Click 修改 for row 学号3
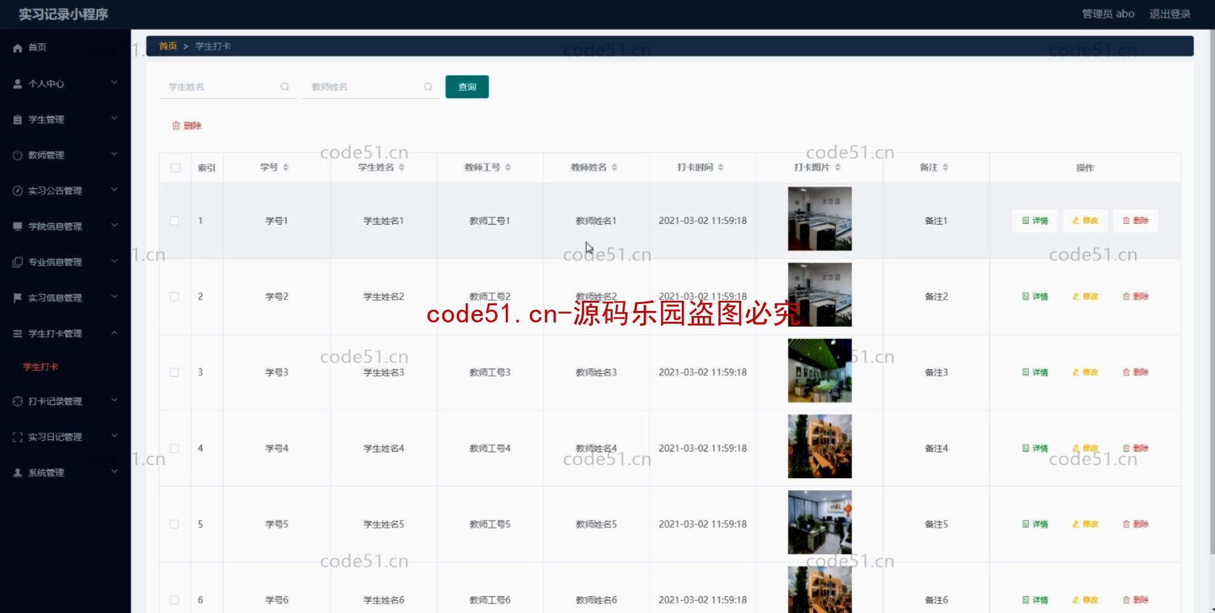The width and height of the screenshot is (1215, 613). 1085,372
